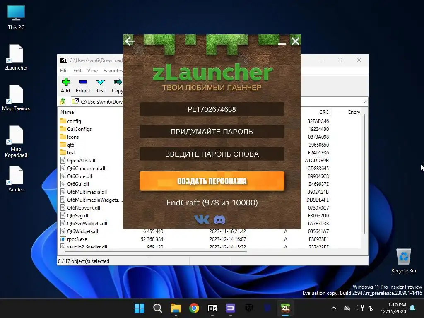
Task: Go up one folder level in 7-Zip
Action: [x=63, y=101]
